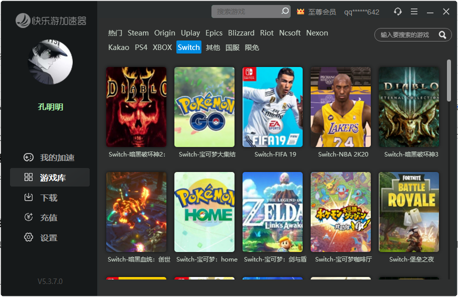Open the Switch-暗黑血统：创世 game cover

pos(136,212)
